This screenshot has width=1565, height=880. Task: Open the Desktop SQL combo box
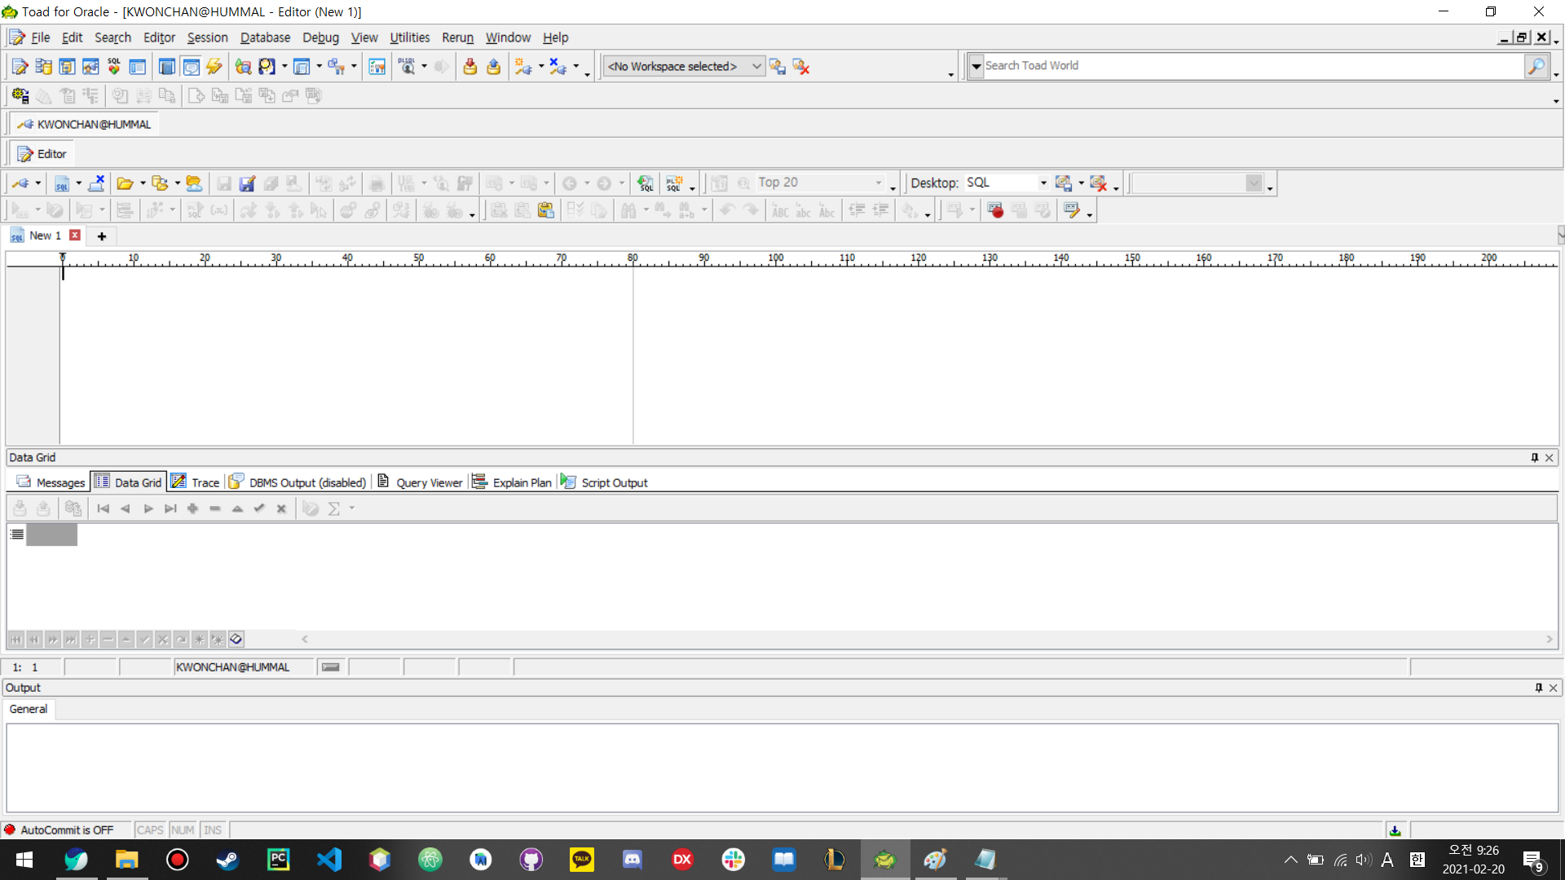coord(1043,183)
